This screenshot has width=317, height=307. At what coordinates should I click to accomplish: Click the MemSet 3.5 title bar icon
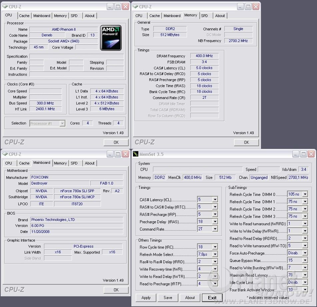[136, 154]
